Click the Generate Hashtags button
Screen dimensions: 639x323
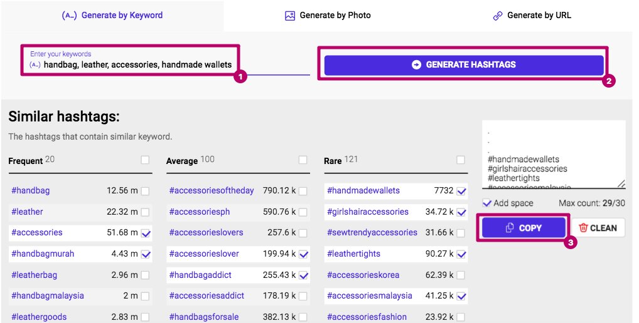[464, 64]
